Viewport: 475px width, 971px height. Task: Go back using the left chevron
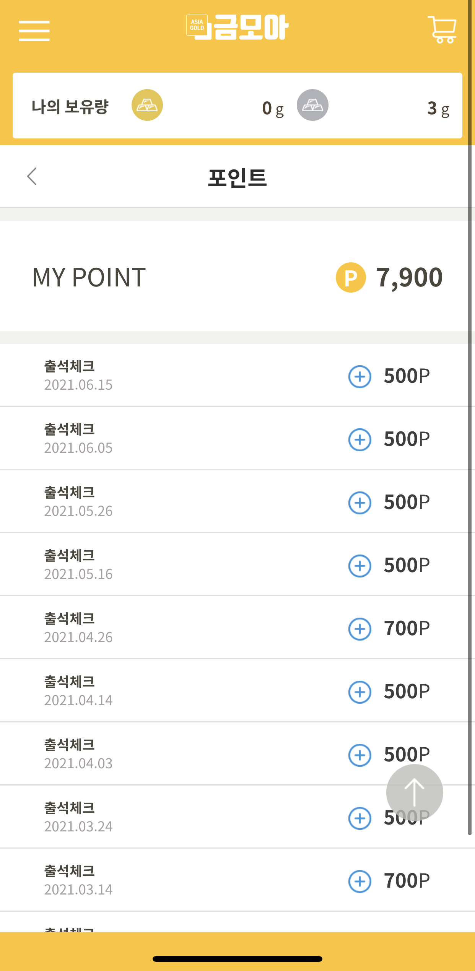pos(32,176)
